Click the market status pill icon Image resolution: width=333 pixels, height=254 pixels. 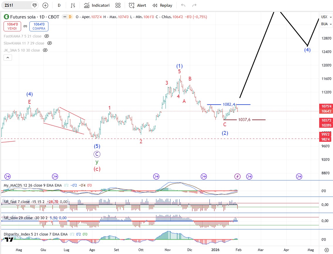pos(65,17)
